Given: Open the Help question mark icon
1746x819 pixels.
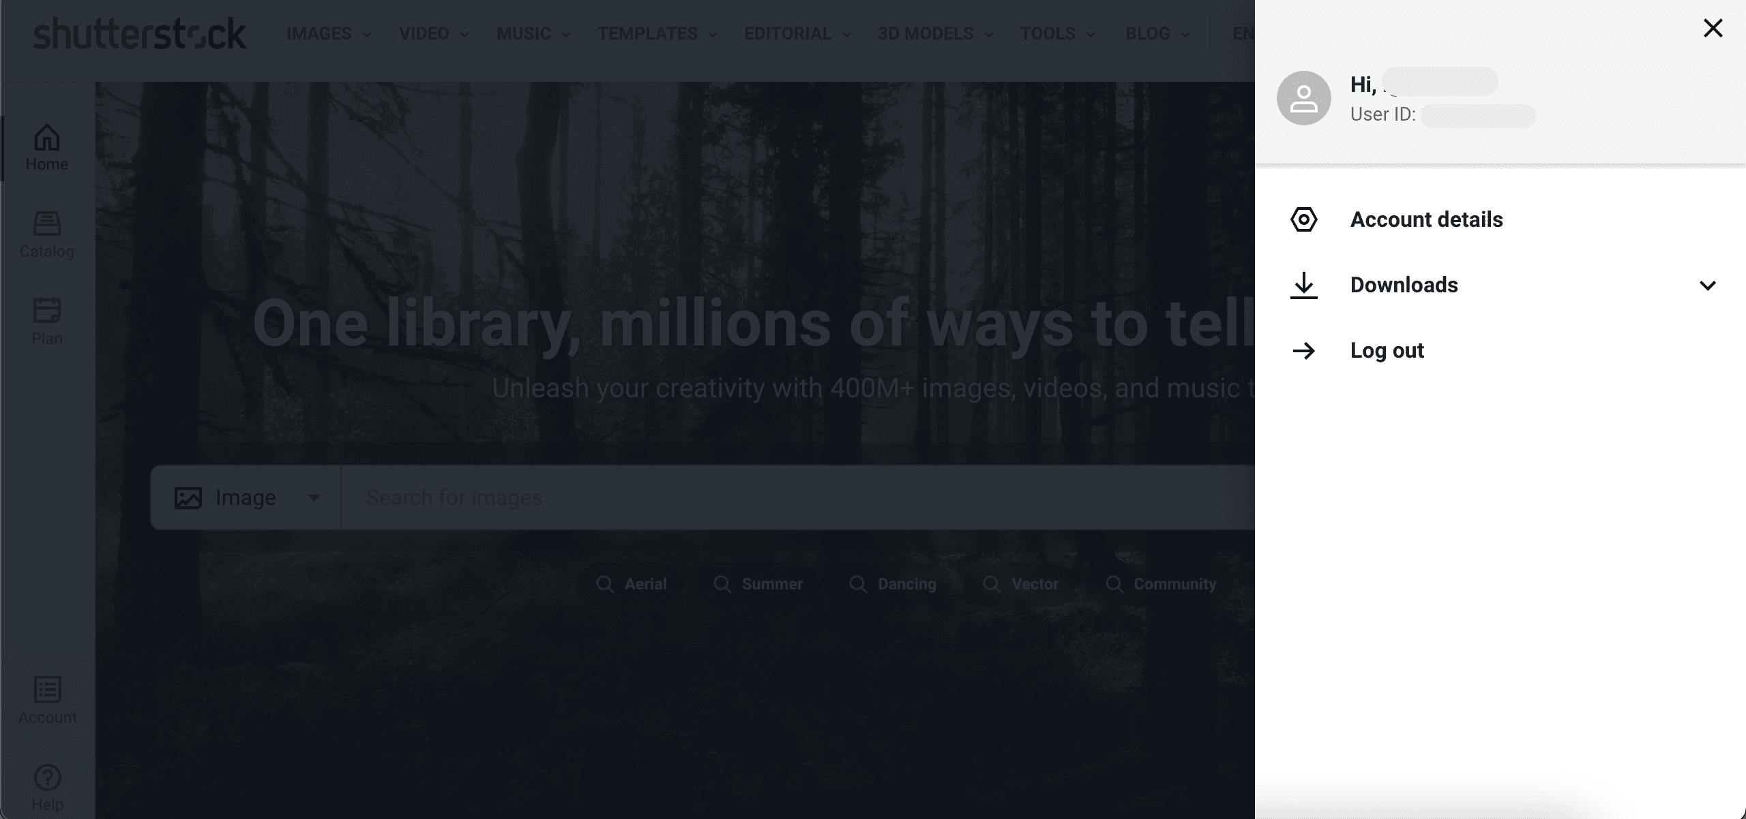Looking at the screenshot, I should point(47,777).
